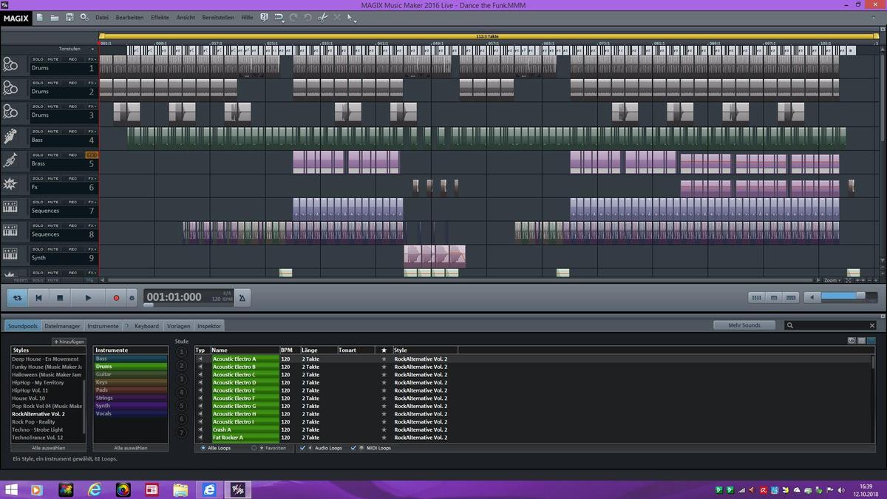
Task: Toggle the metronome icon
Action: [x=242, y=298]
